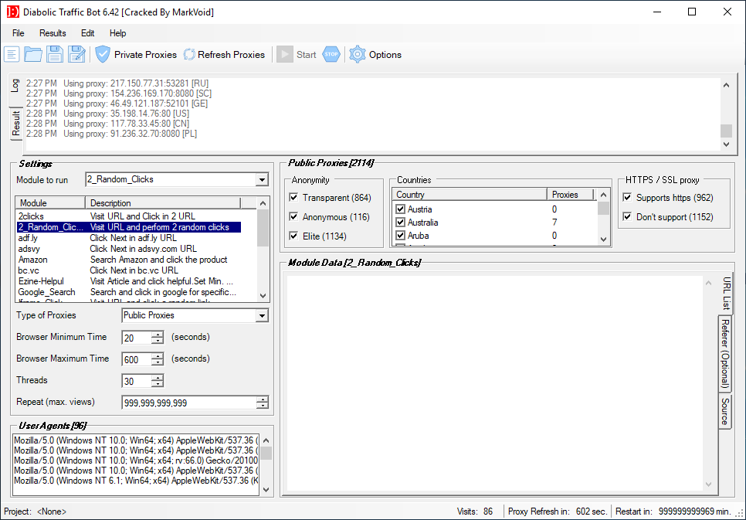
Task: Click the Private Proxies toolbar label
Action: point(146,55)
